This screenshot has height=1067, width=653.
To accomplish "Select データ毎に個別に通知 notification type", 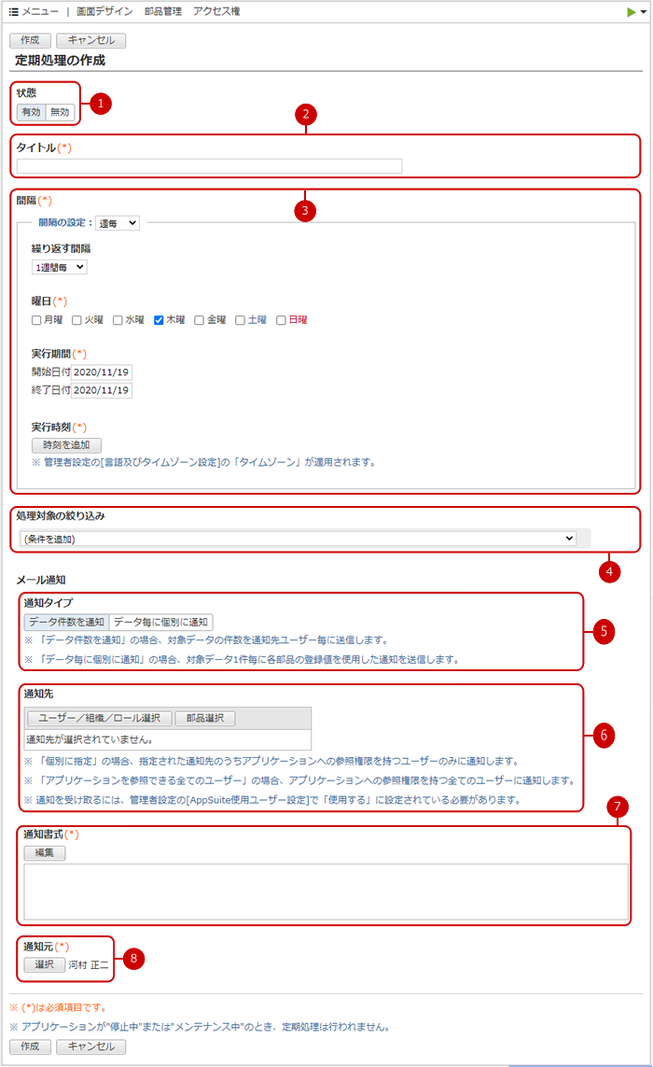I will [x=161, y=622].
